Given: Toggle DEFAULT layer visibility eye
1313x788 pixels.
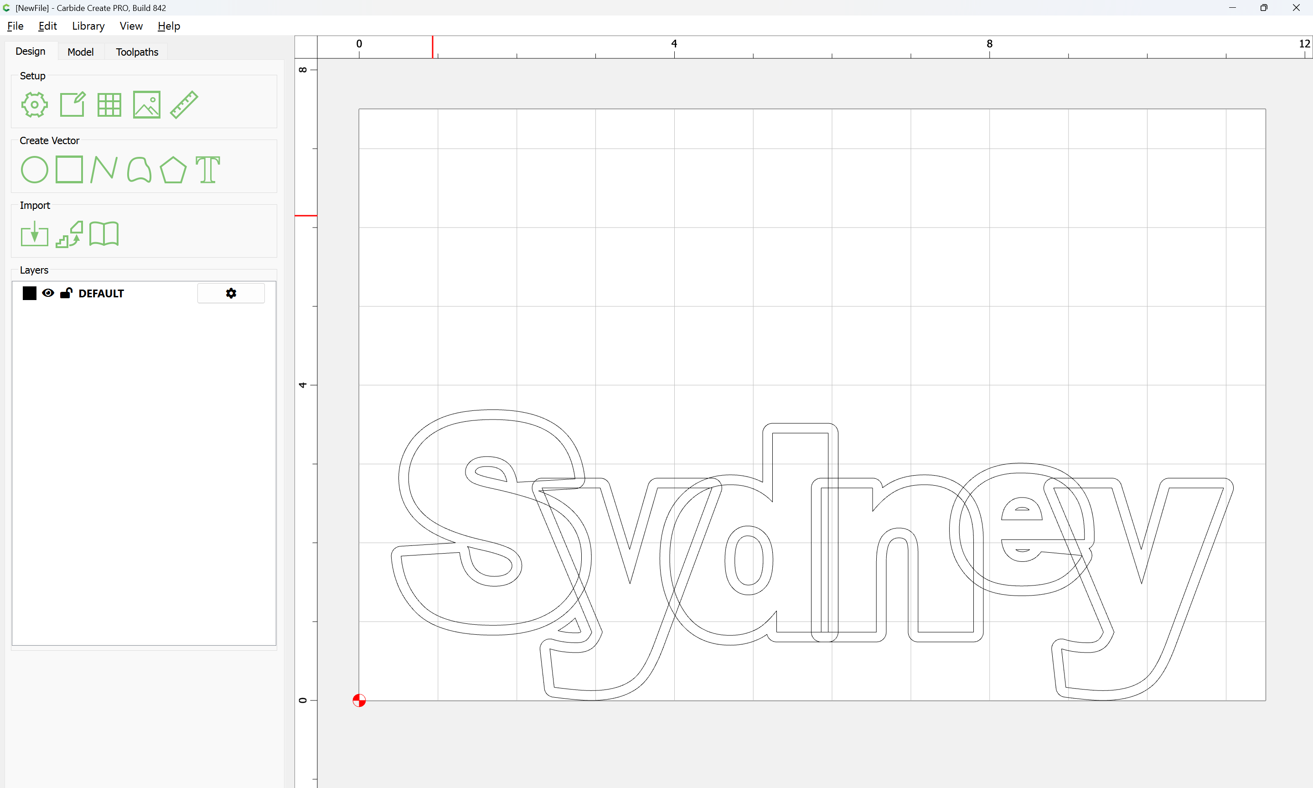Looking at the screenshot, I should 48,293.
